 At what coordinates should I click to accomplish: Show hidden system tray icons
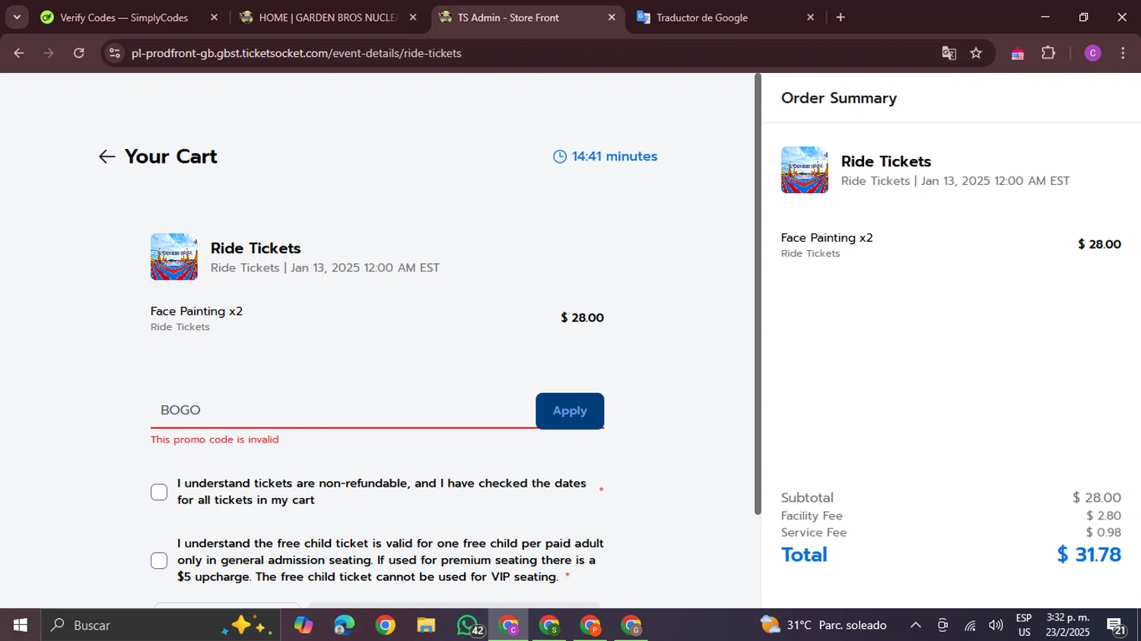[x=916, y=625]
